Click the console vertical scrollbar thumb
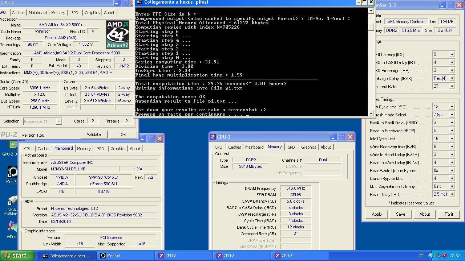This screenshot has height=261, width=465. click(x=371, y=26)
